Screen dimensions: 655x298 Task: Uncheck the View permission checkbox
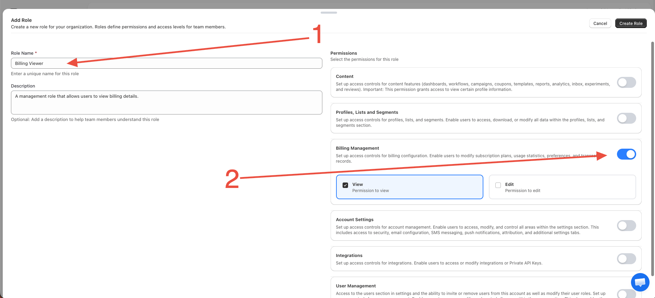tap(345, 185)
